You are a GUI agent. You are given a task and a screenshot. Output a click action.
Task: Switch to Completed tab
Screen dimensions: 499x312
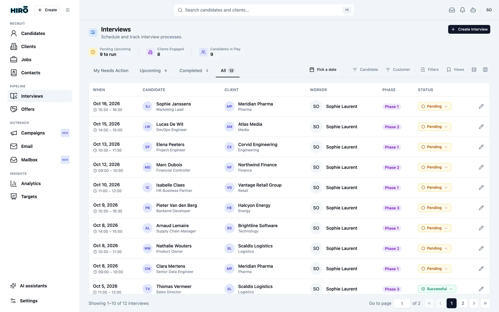point(194,71)
